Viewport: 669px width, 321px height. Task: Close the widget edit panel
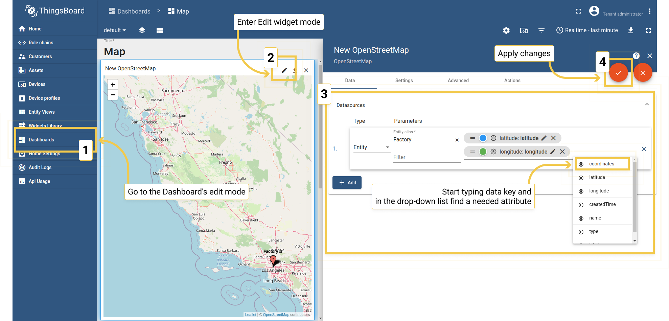[650, 56]
